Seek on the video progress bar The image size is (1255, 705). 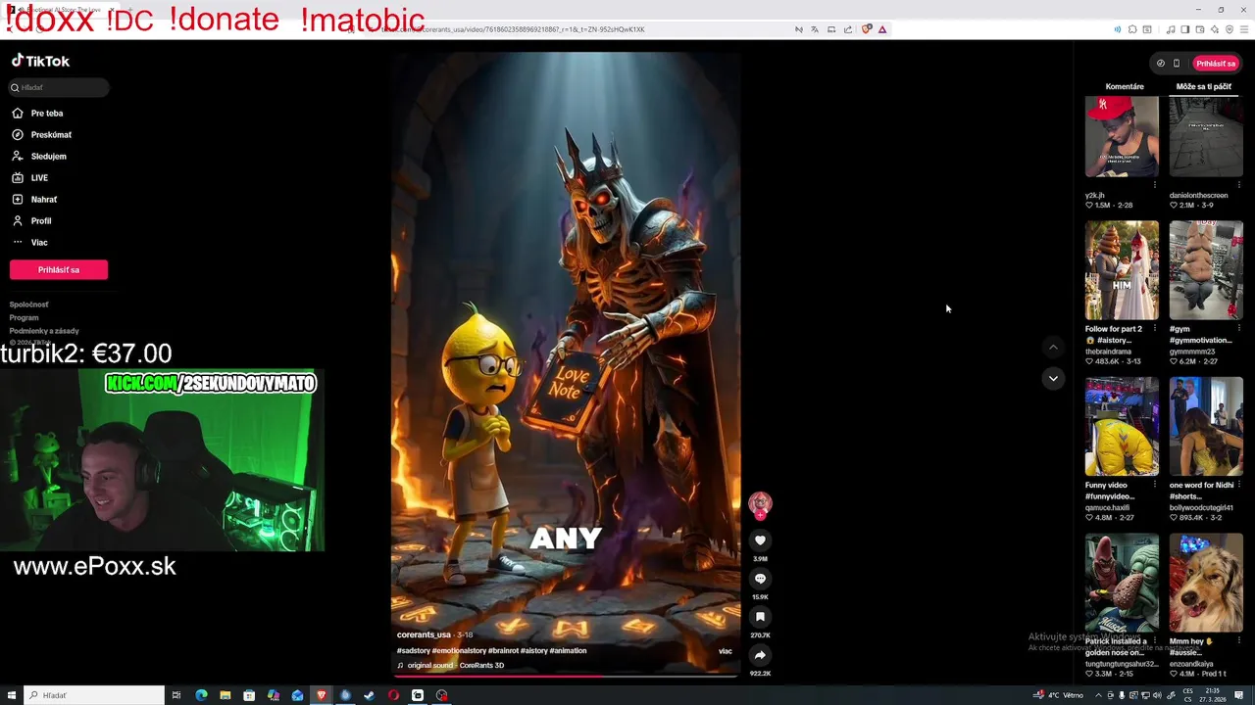coord(566,675)
